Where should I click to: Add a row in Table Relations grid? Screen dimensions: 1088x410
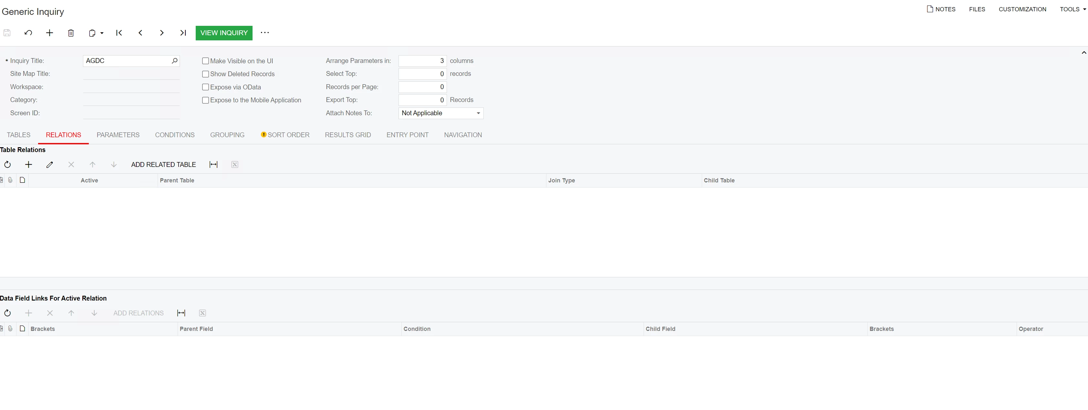coord(29,165)
